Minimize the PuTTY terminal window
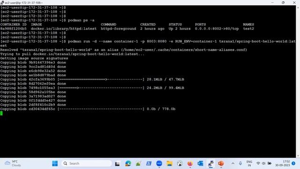 coord(272,2)
